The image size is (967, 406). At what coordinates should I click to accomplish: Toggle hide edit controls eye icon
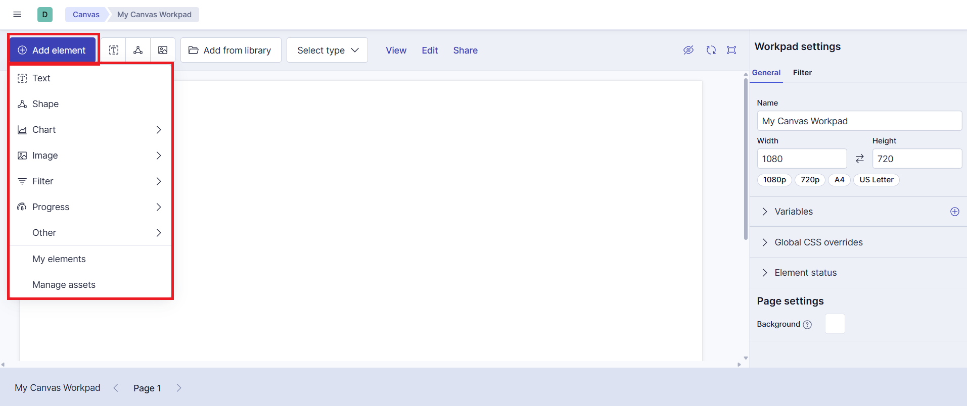688,50
